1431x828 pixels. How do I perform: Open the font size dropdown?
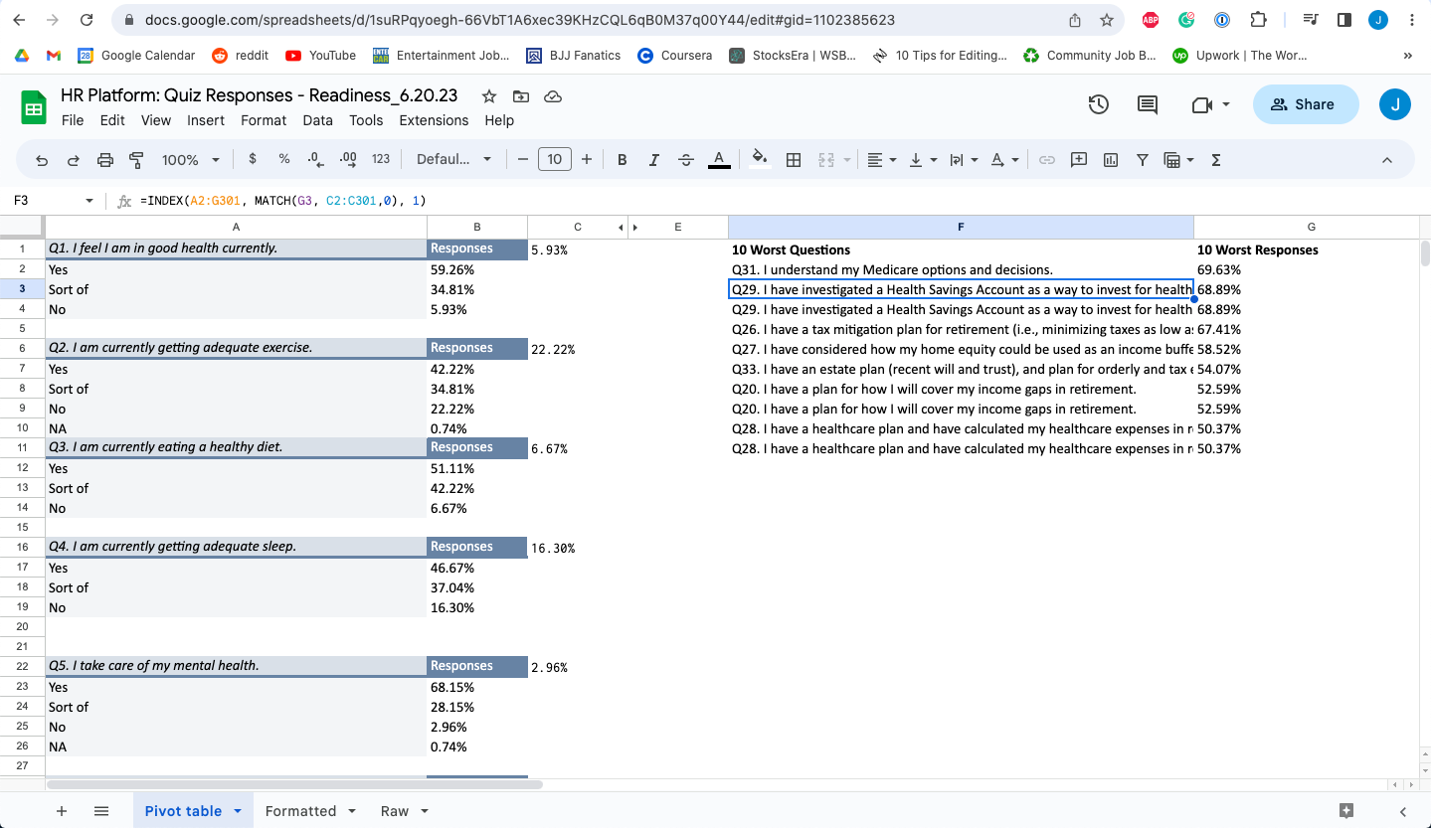[554, 159]
